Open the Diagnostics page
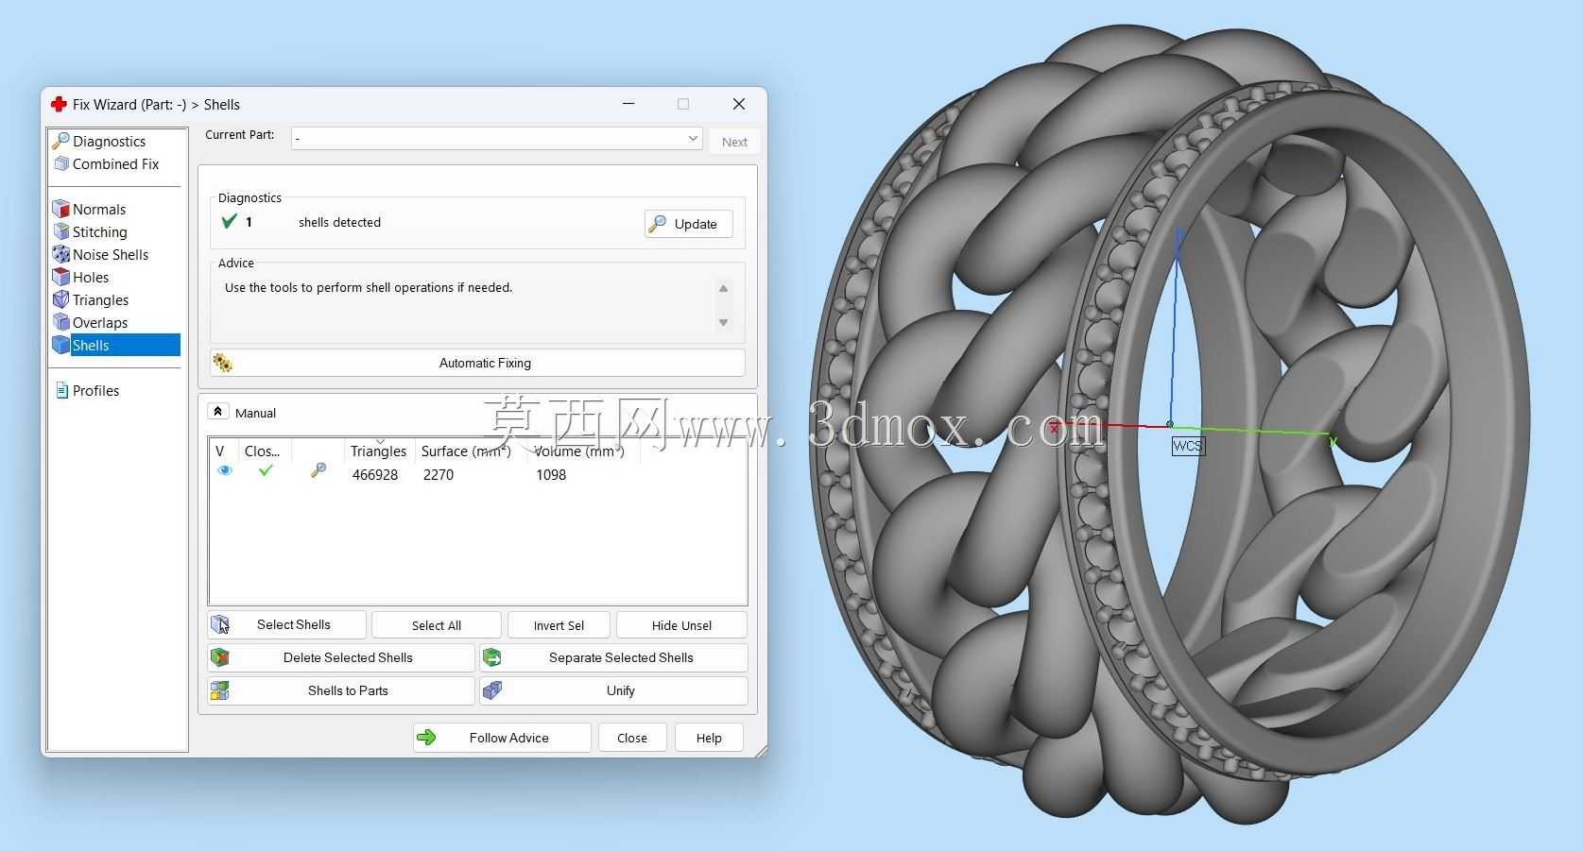The image size is (1583, 851). click(109, 142)
